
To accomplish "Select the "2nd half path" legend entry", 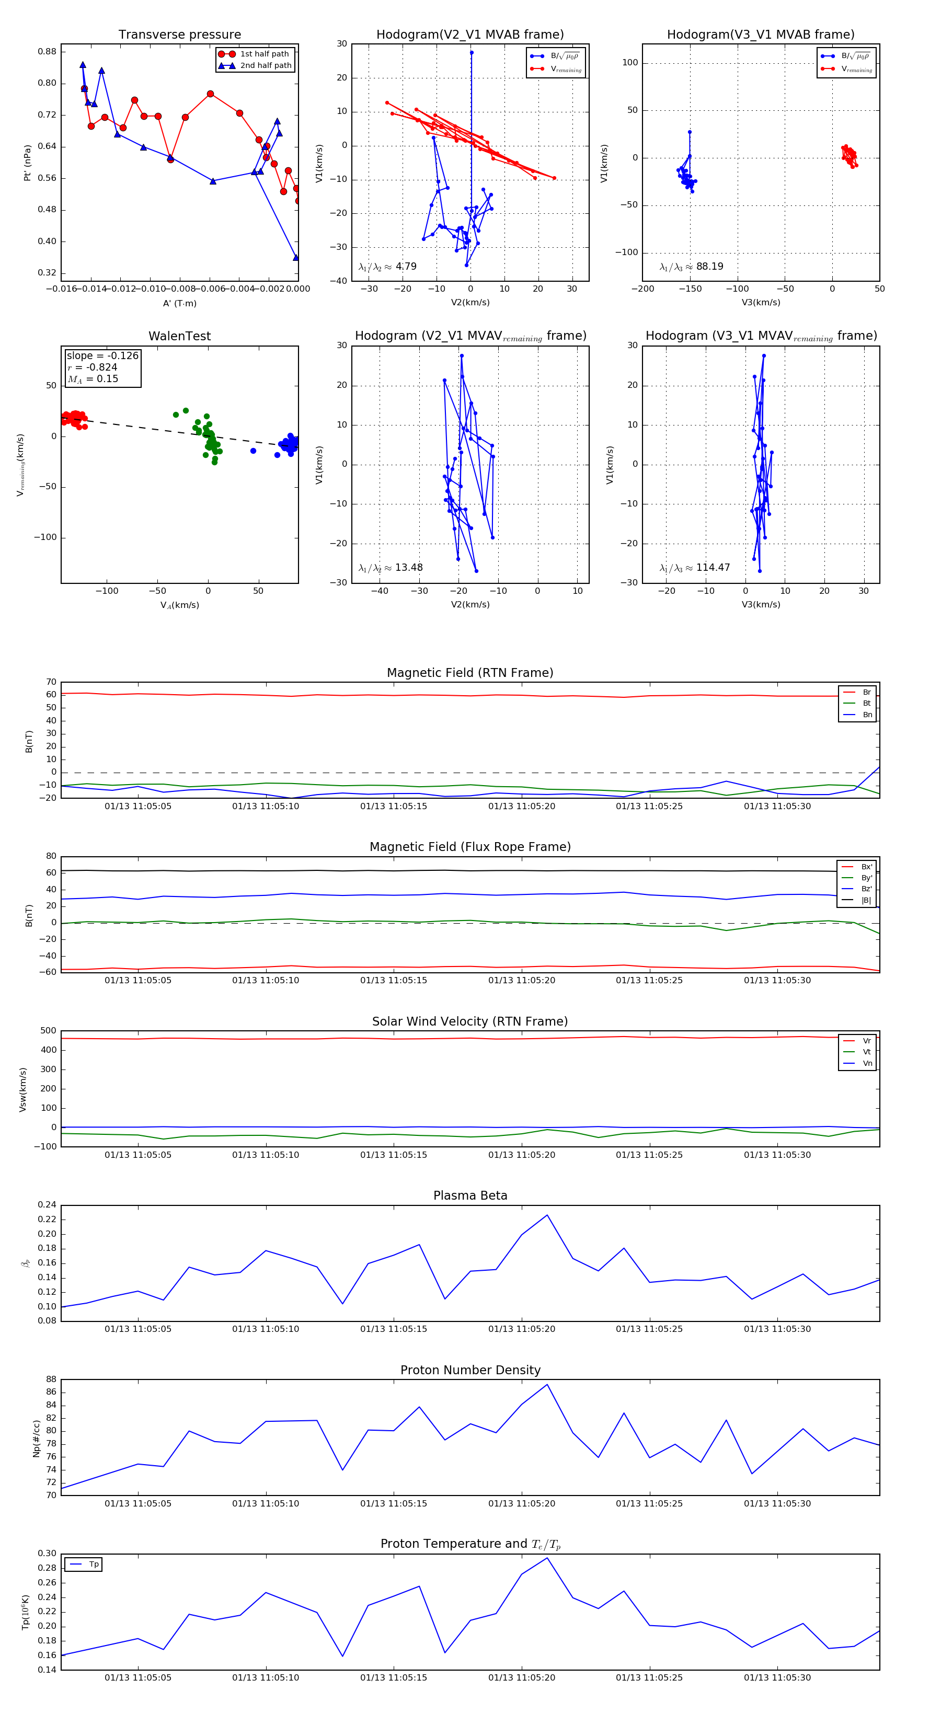I will 255,66.
